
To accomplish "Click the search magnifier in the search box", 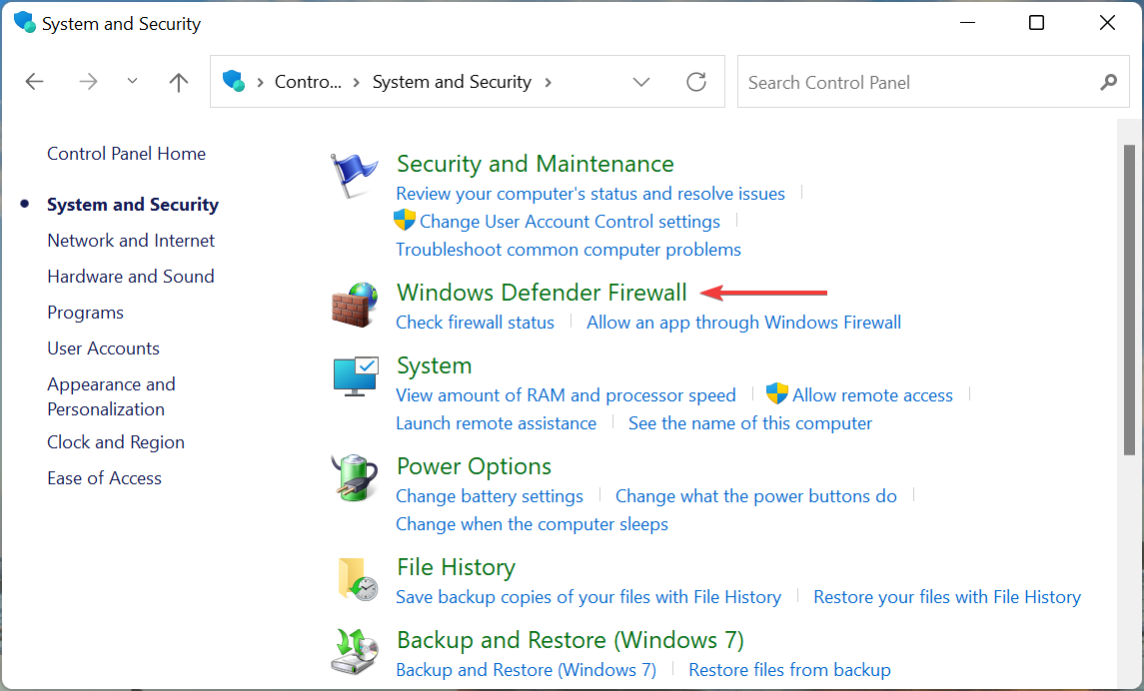I will 1109,82.
